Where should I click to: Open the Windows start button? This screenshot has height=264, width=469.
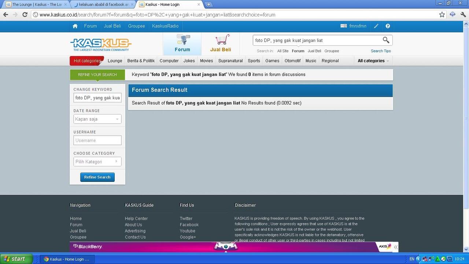pos(16,259)
